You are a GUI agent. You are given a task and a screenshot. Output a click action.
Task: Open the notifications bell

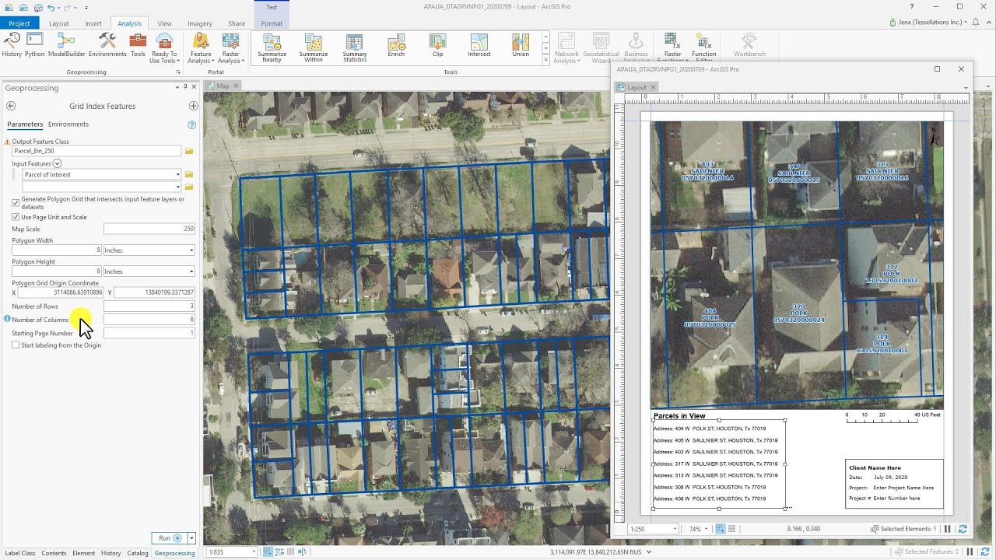[976, 23]
